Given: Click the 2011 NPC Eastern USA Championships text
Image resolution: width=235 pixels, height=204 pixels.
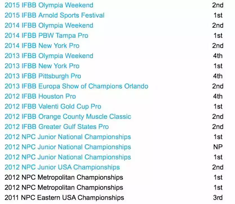Looking at the screenshot, I should 64,198.
